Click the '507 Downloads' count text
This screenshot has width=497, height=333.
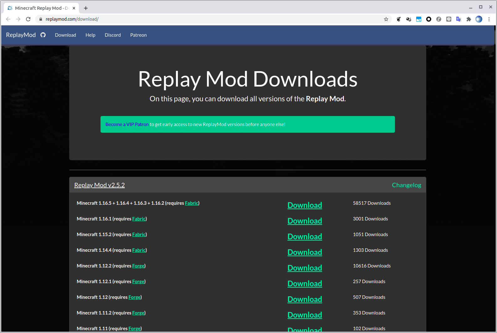(369, 297)
